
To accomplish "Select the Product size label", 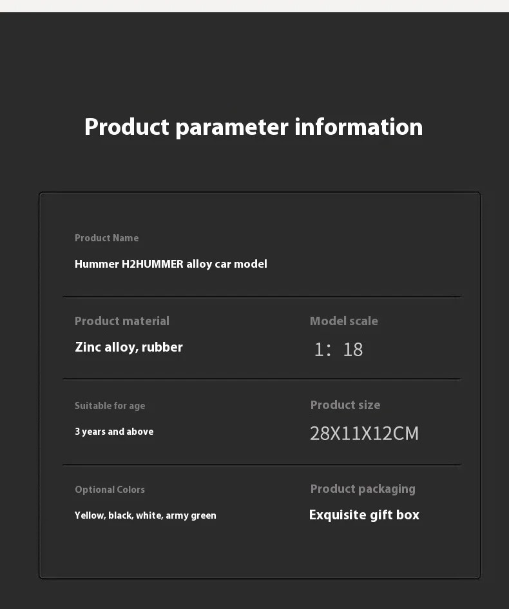I will click(345, 404).
